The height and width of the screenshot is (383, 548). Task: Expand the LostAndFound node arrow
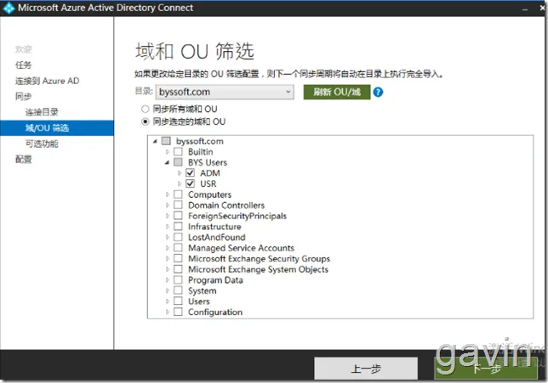[x=168, y=237]
